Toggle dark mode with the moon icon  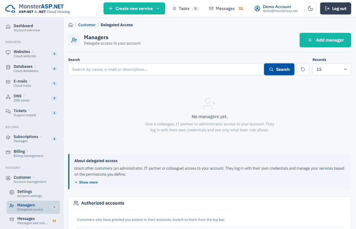(310, 8)
